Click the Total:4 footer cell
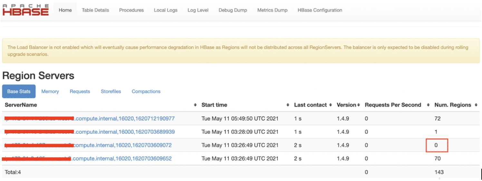 13,172
